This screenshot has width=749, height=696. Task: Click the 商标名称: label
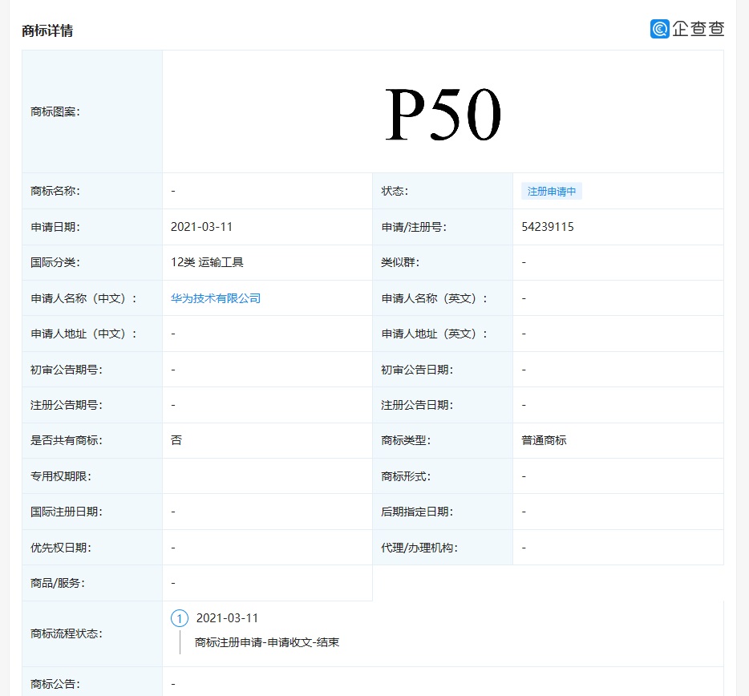pyautogui.click(x=55, y=191)
